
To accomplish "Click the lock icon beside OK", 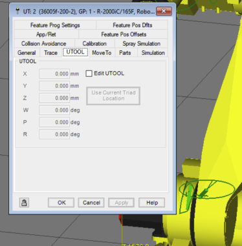I will click(24, 203).
